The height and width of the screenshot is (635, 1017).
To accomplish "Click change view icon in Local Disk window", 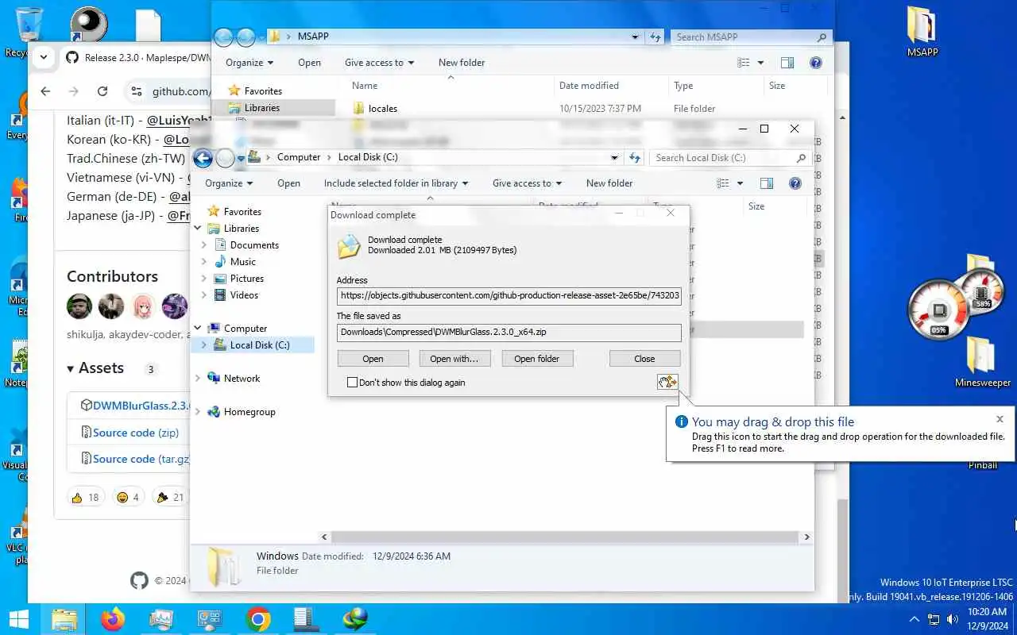I will pos(722,183).
